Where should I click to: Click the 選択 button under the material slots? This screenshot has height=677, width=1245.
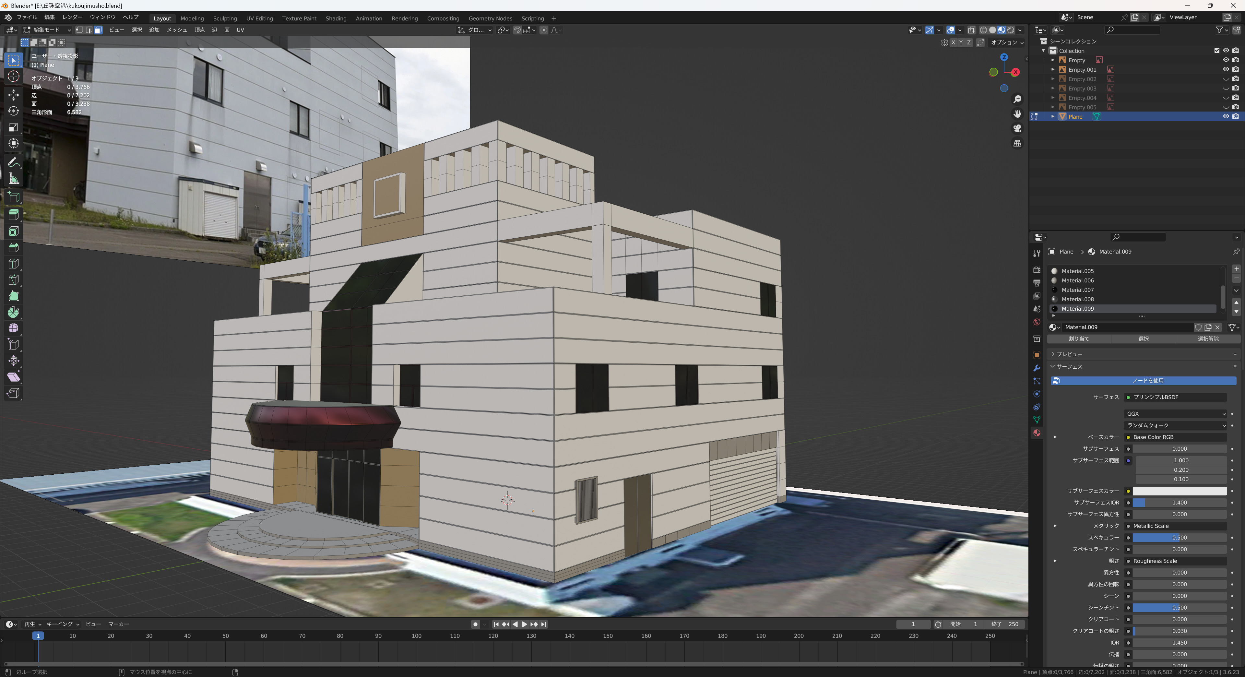[x=1144, y=339]
